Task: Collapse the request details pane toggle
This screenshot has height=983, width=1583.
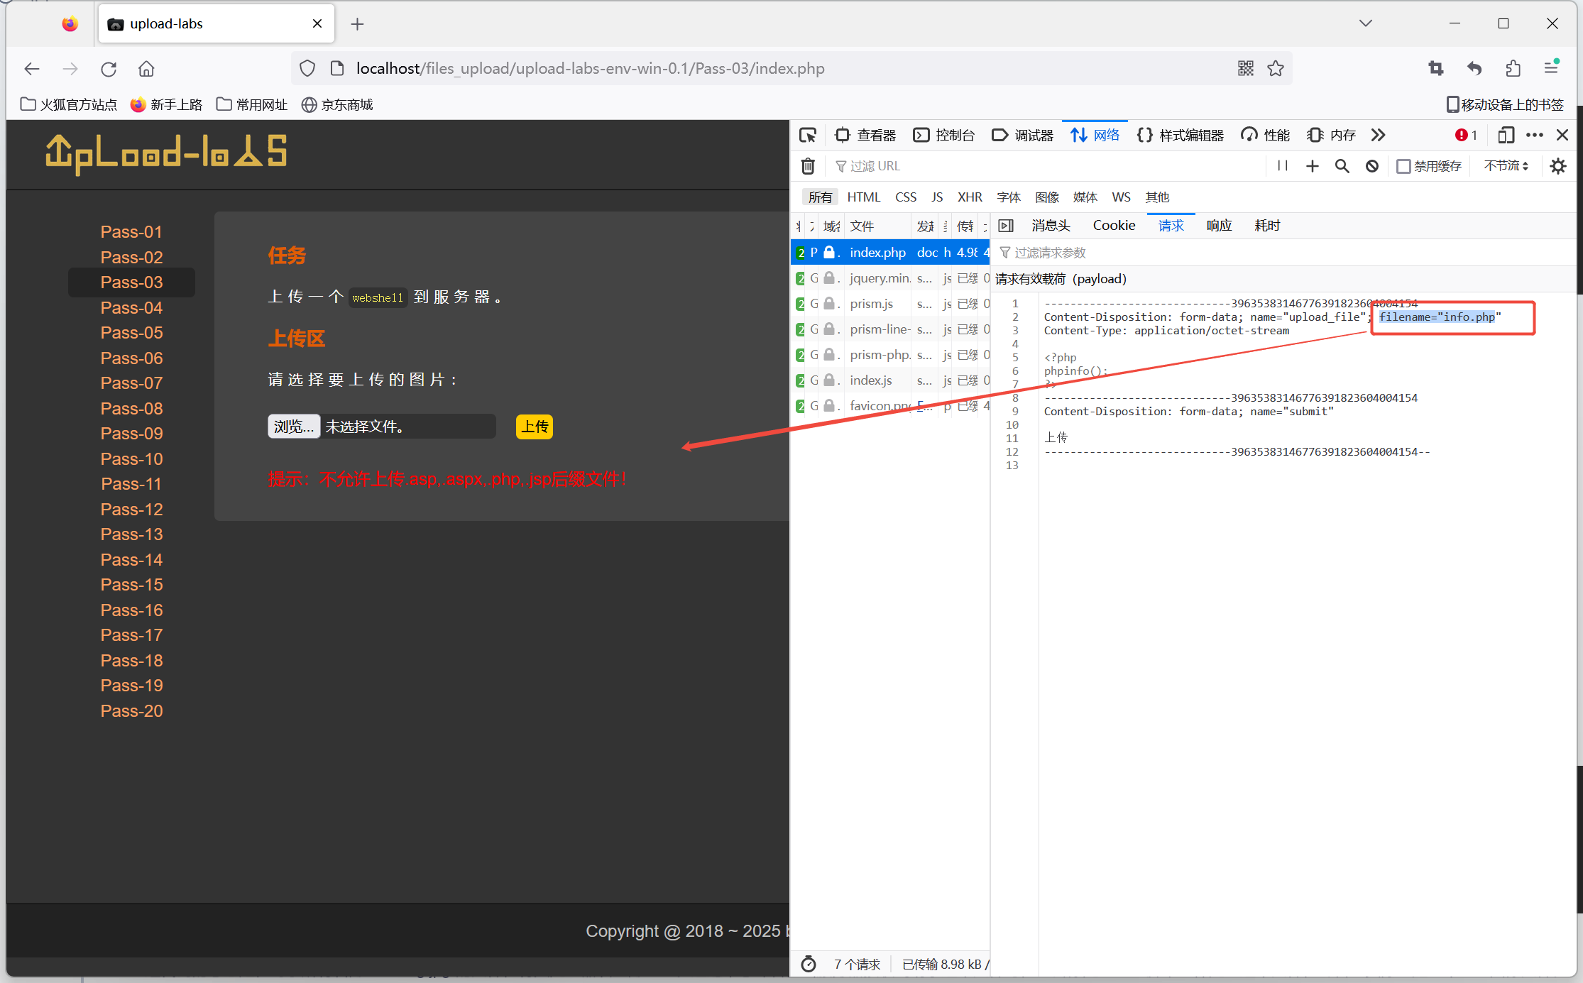Action: (1006, 226)
